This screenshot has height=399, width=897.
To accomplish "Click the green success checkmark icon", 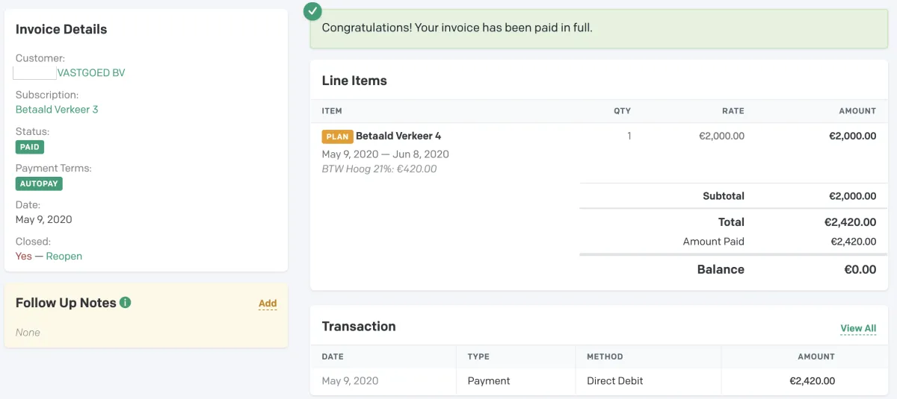I will pyautogui.click(x=313, y=11).
